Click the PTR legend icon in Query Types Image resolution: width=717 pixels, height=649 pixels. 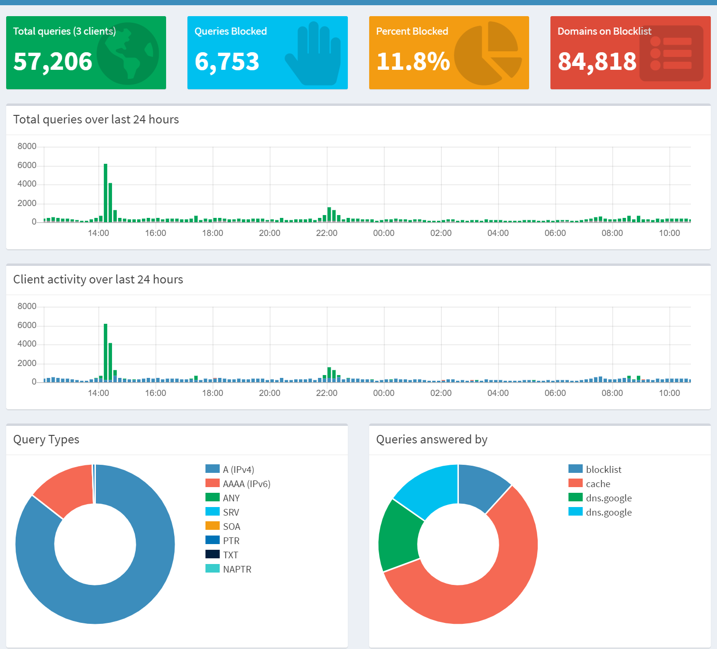212,540
